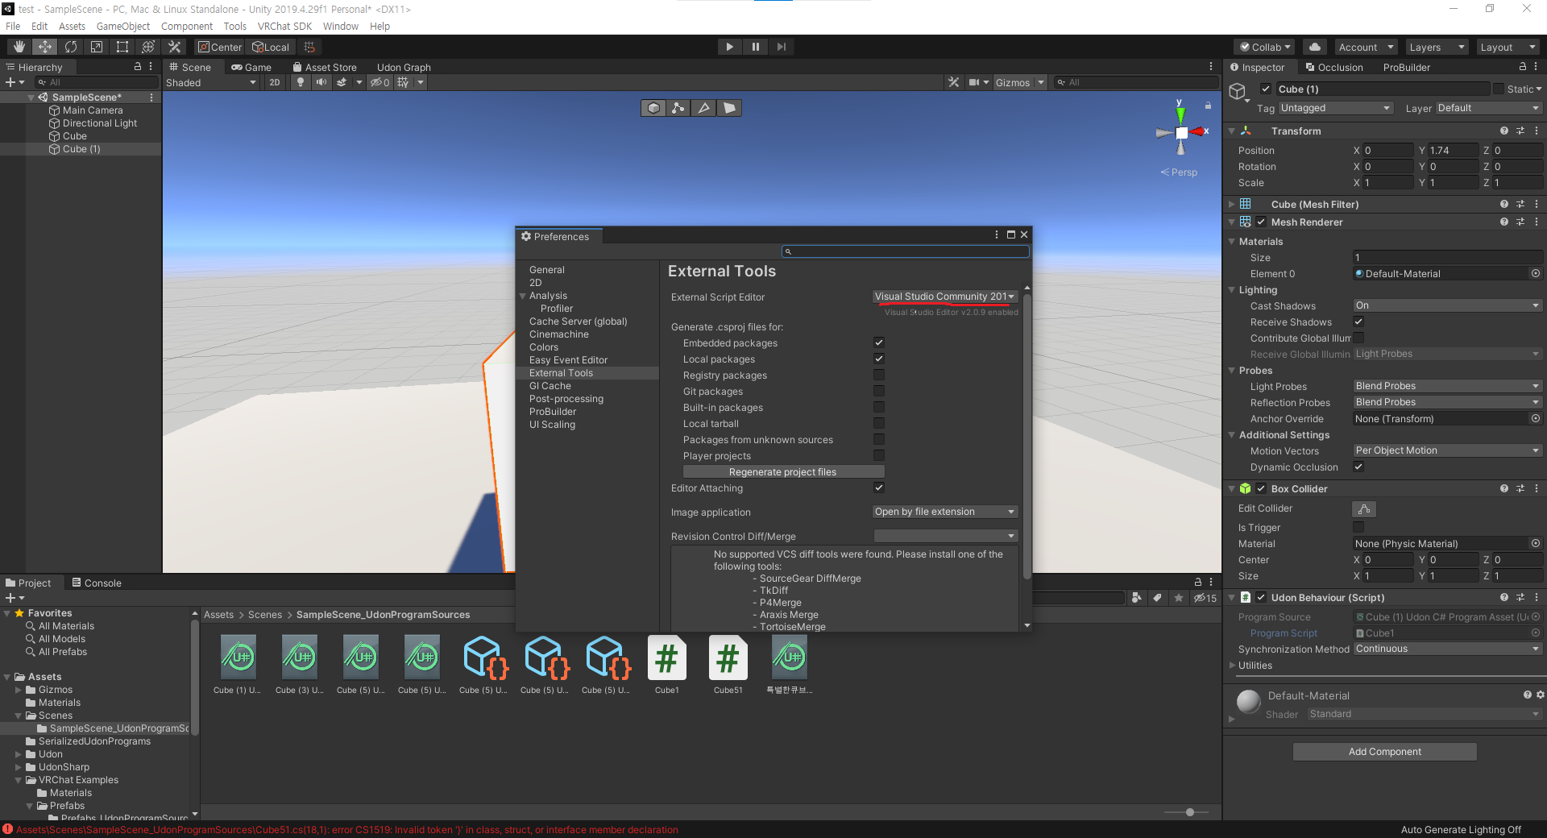Click the Step frame button
The height and width of the screenshot is (838, 1547).
coord(781,47)
